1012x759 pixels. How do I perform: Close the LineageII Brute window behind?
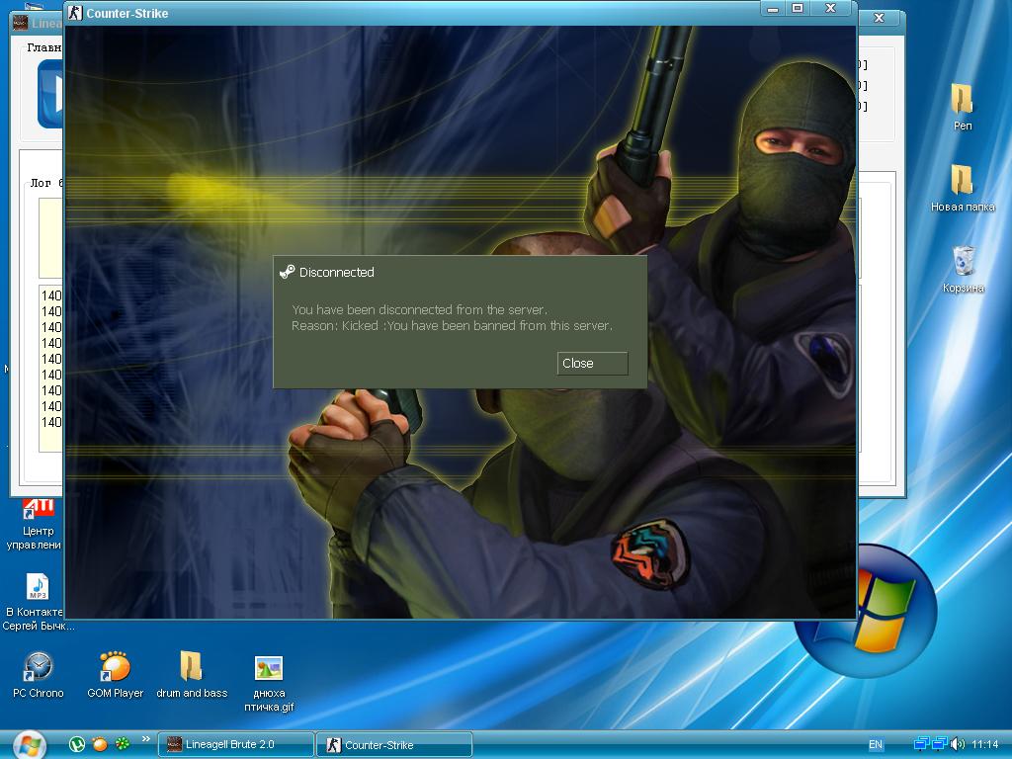point(879,18)
